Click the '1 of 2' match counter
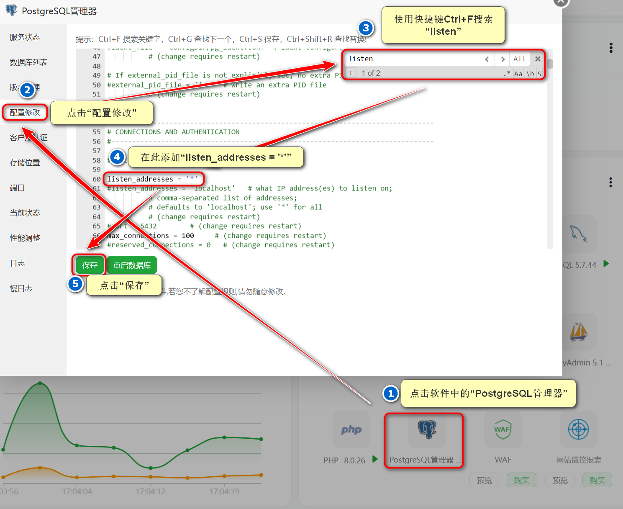Screen dimensions: 623x509 371,73
